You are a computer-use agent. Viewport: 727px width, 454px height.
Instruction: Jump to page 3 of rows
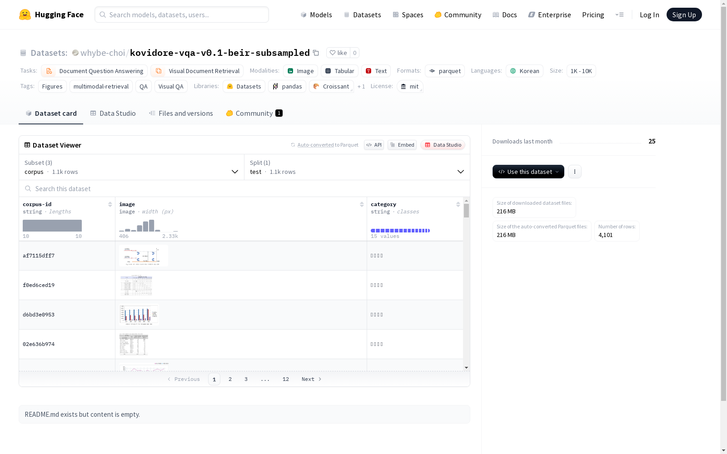(246, 379)
